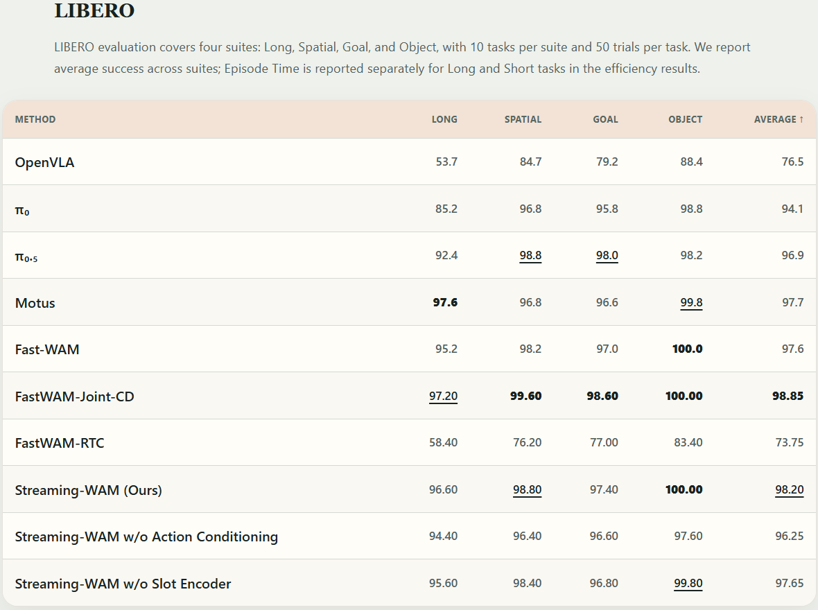Click the 97.60 Object score cell
818x610 pixels.
688,536
